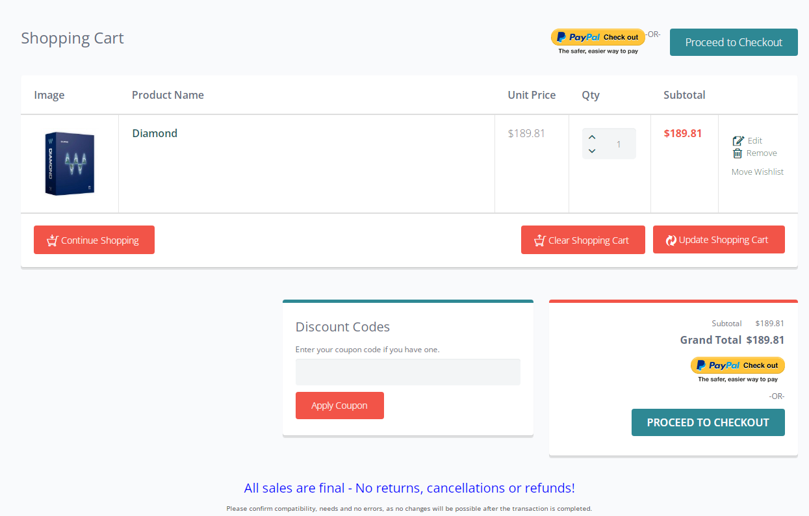The image size is (809, 516).
Task: Decrease quantity with the down arrow
Action: [x=592, y=151]
